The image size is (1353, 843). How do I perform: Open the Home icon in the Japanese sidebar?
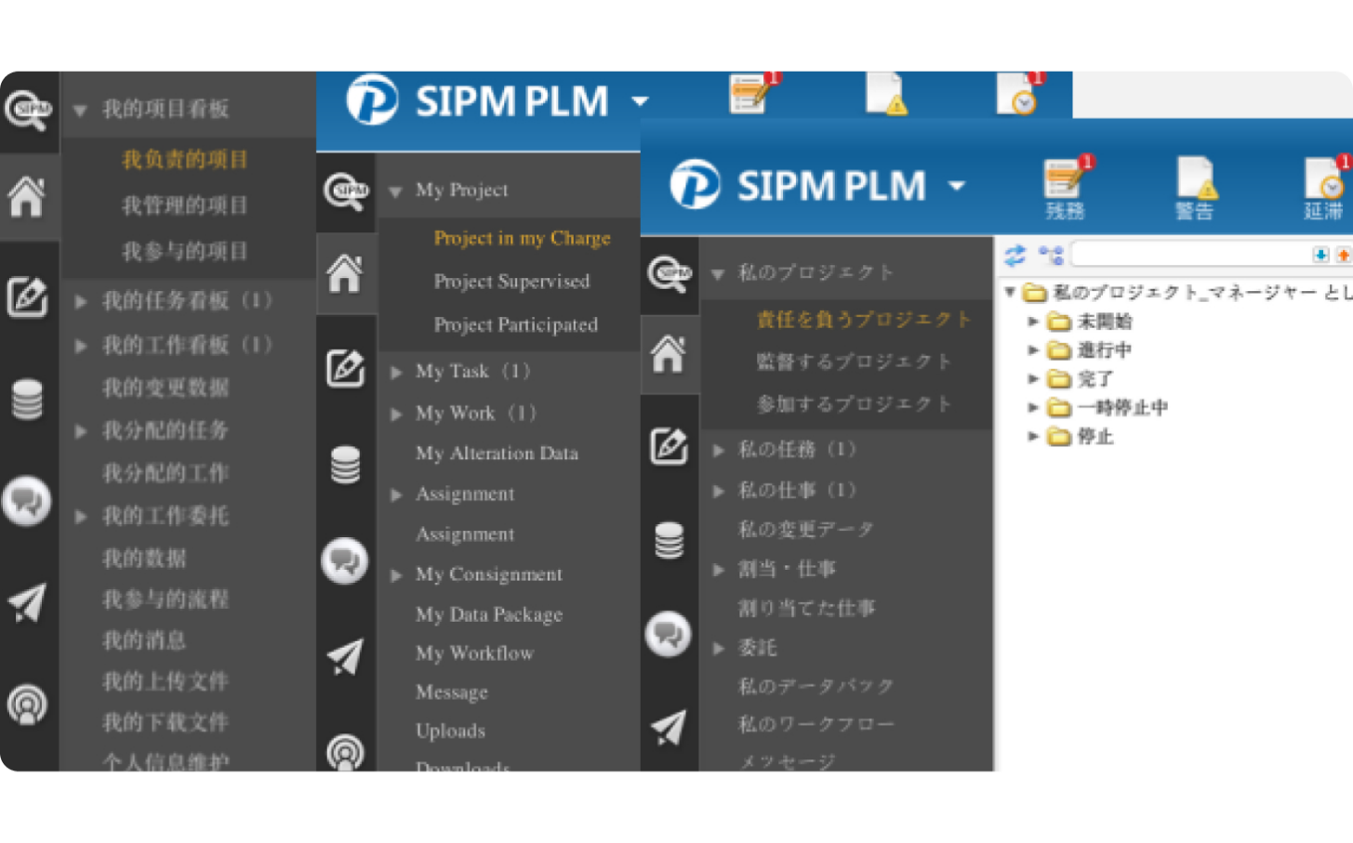(x=669, y=354)
